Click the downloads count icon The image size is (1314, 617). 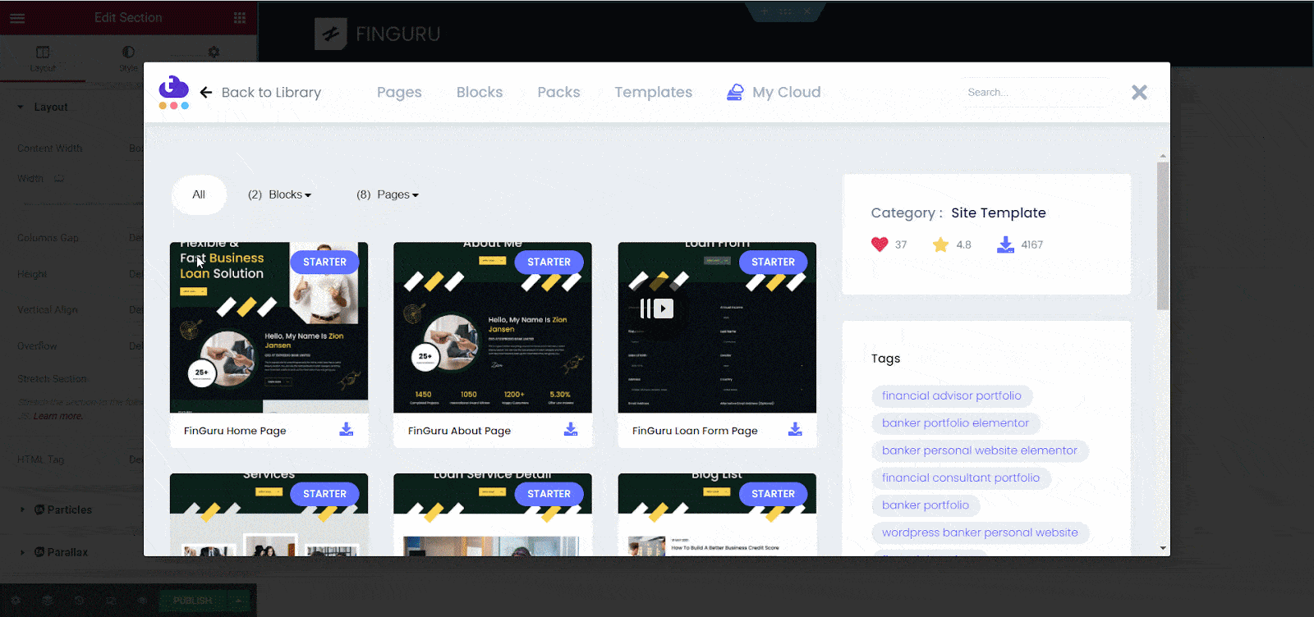[1005, 245]
